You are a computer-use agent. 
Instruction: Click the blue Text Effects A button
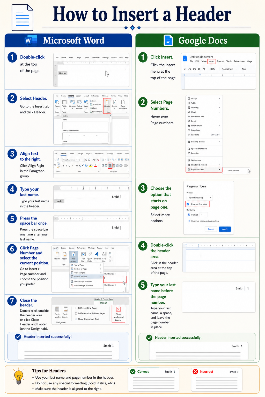coord(86,166)
